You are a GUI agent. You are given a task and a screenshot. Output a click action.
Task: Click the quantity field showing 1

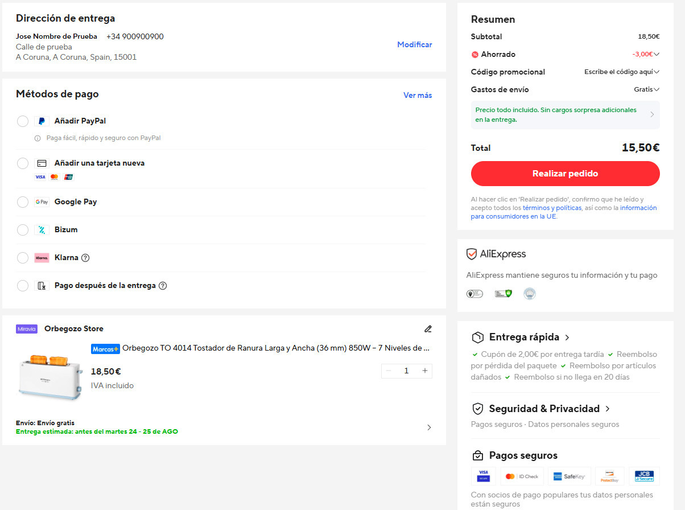406,371
